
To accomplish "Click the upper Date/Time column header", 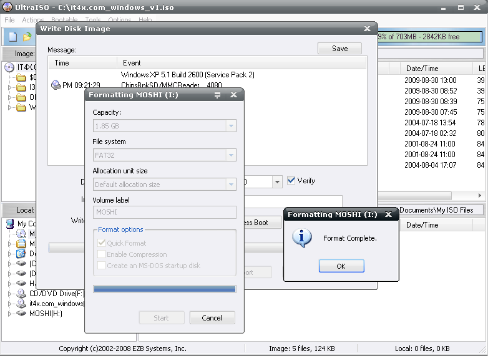I will pos(436,69).
